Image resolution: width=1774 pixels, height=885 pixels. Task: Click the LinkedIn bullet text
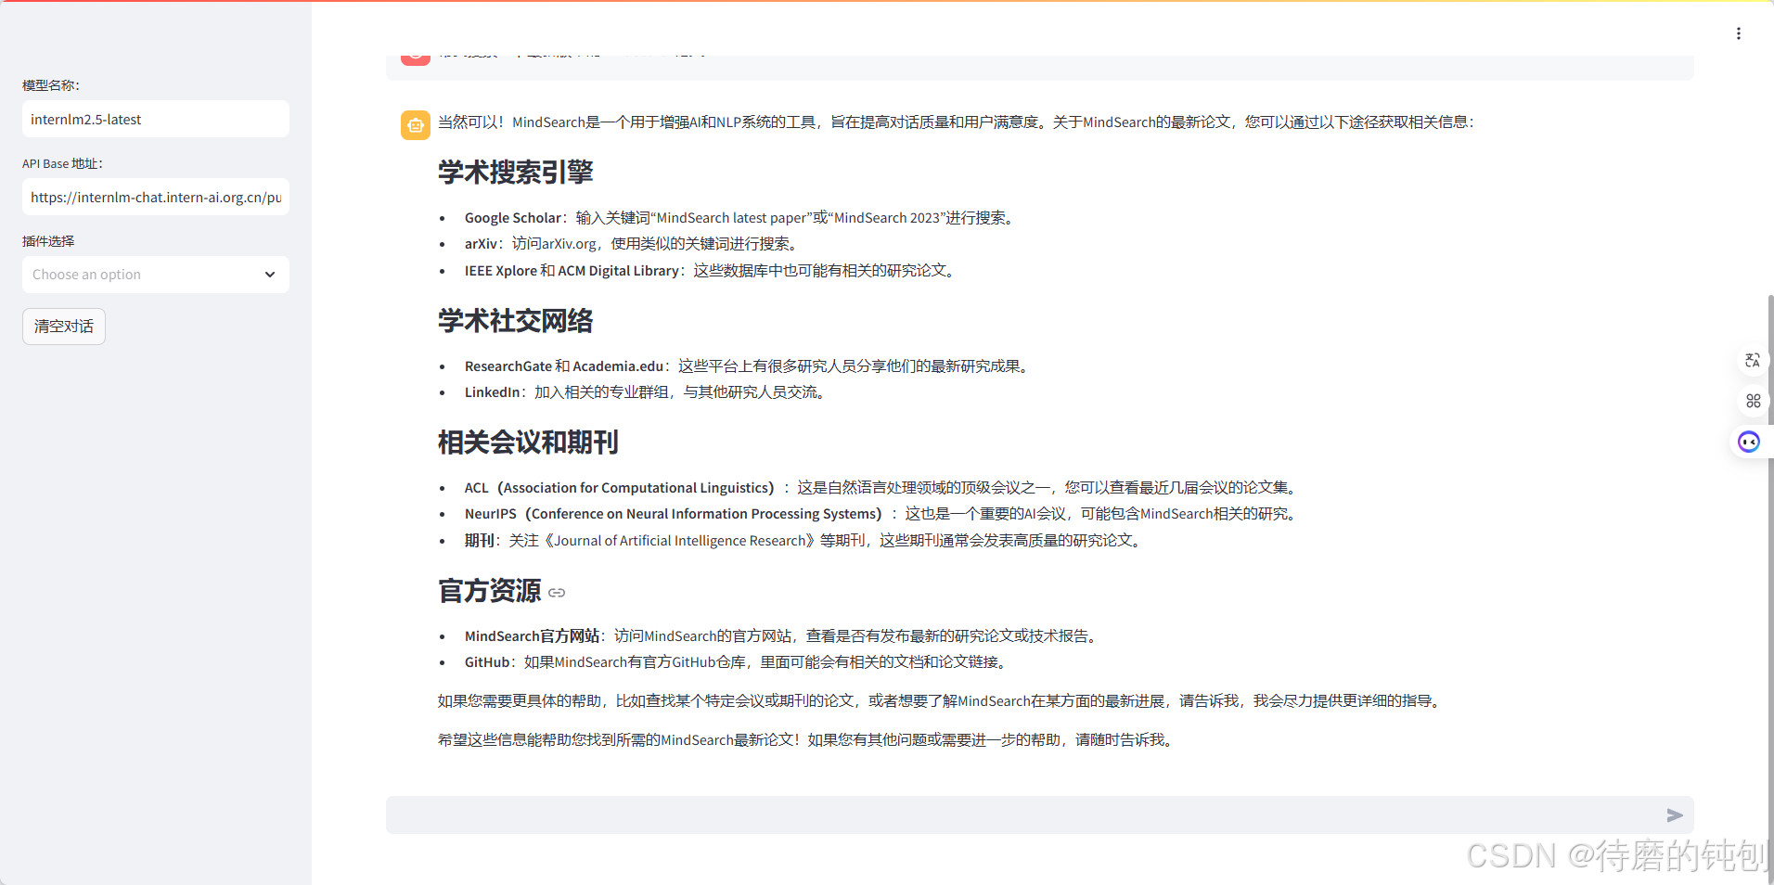[647, 392]
